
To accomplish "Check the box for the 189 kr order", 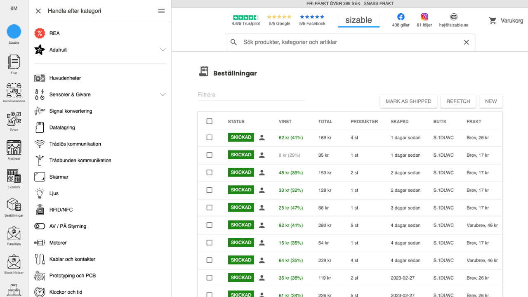I will pos(210,137).
